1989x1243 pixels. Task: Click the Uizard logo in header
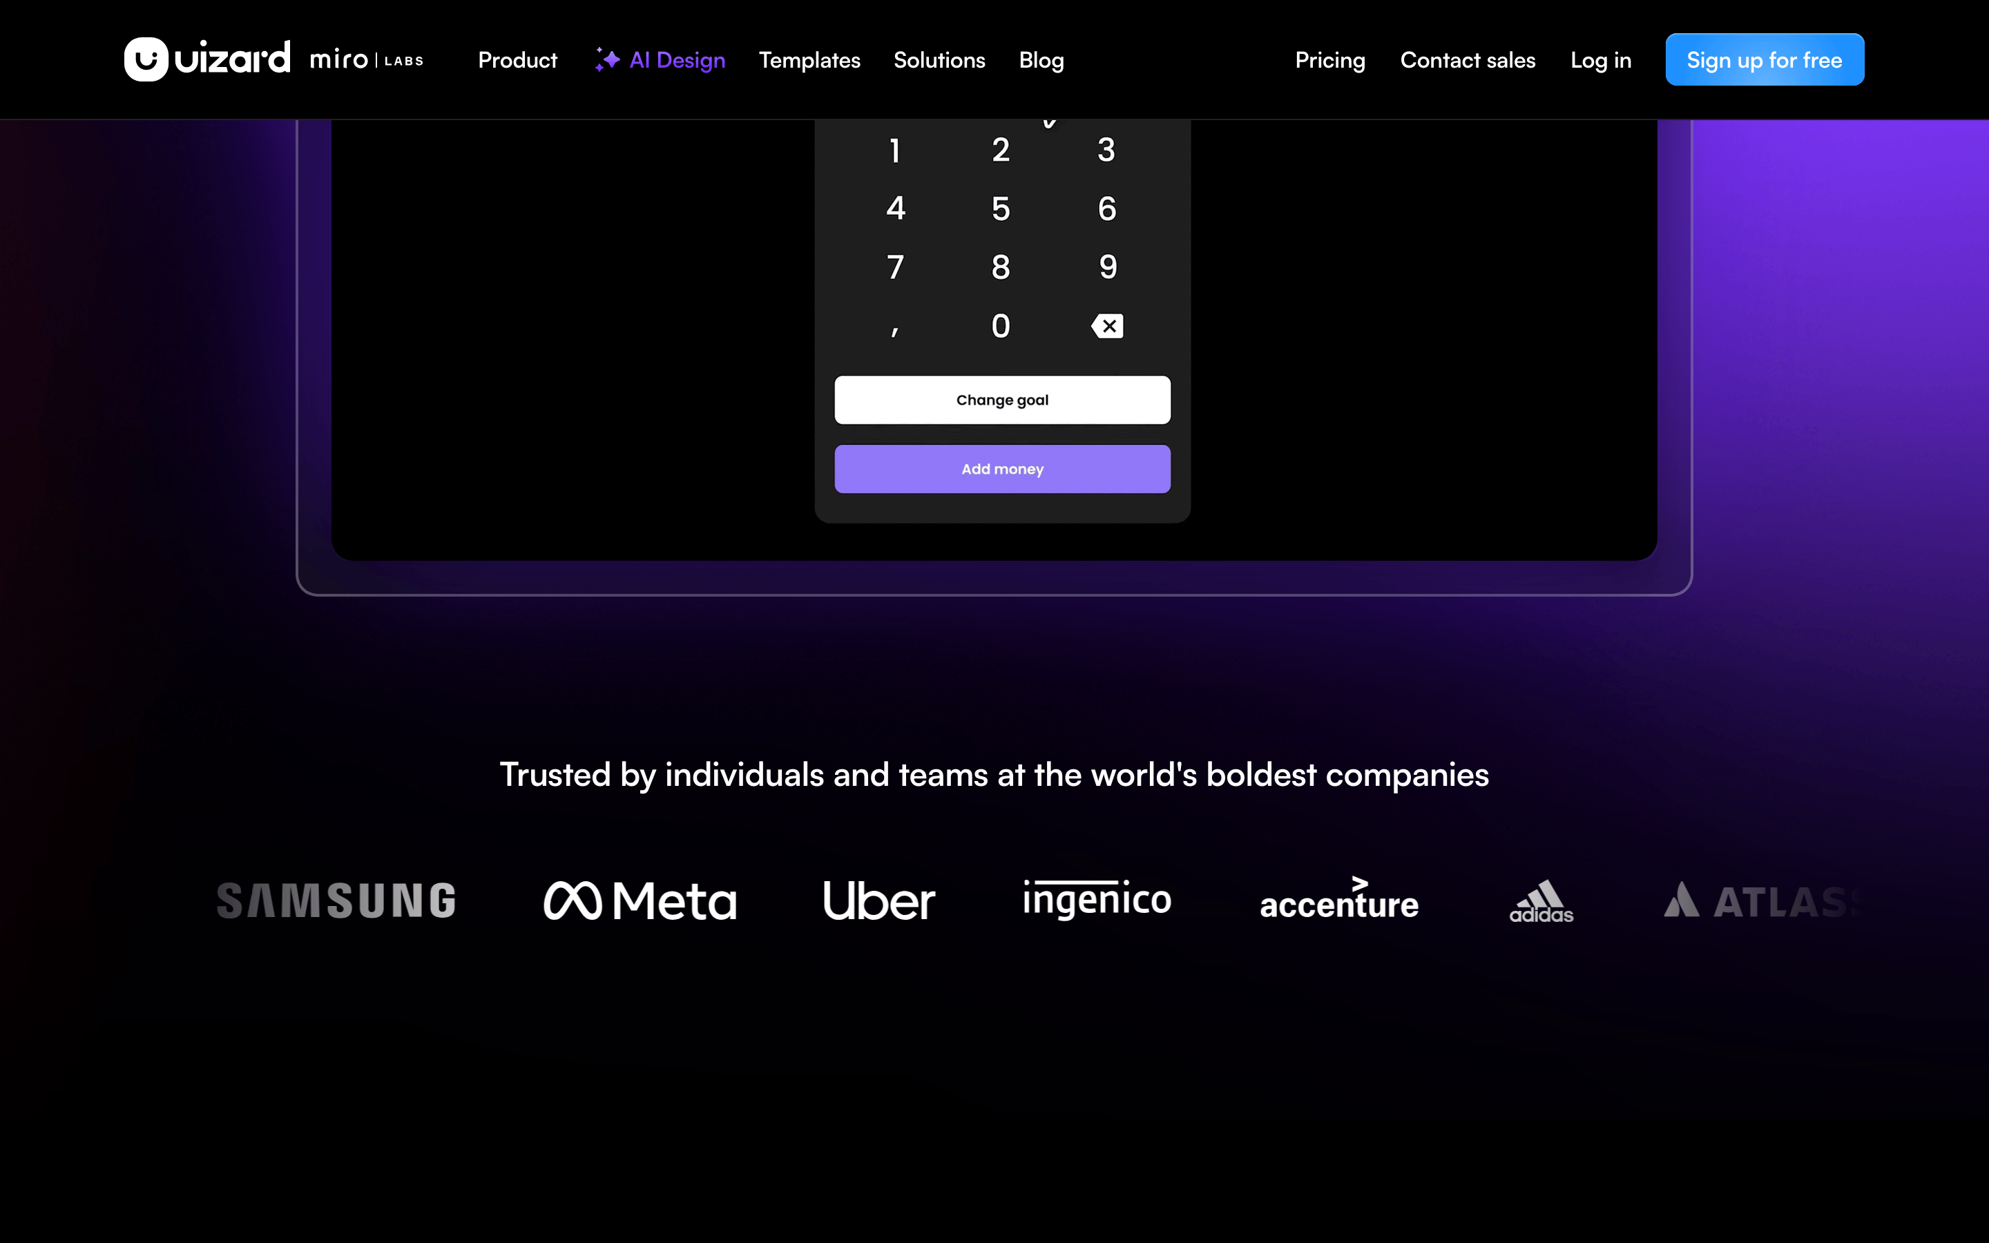pyautogui.click(x=207, y=59)
